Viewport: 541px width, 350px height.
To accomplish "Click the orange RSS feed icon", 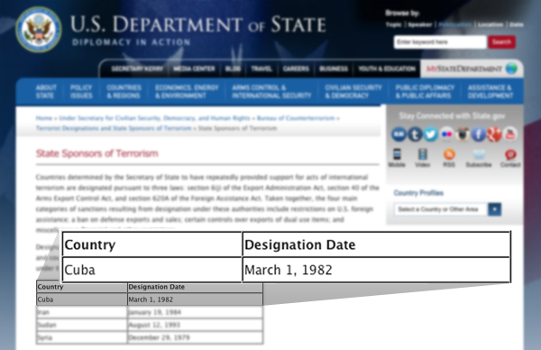I will point(449,154).
